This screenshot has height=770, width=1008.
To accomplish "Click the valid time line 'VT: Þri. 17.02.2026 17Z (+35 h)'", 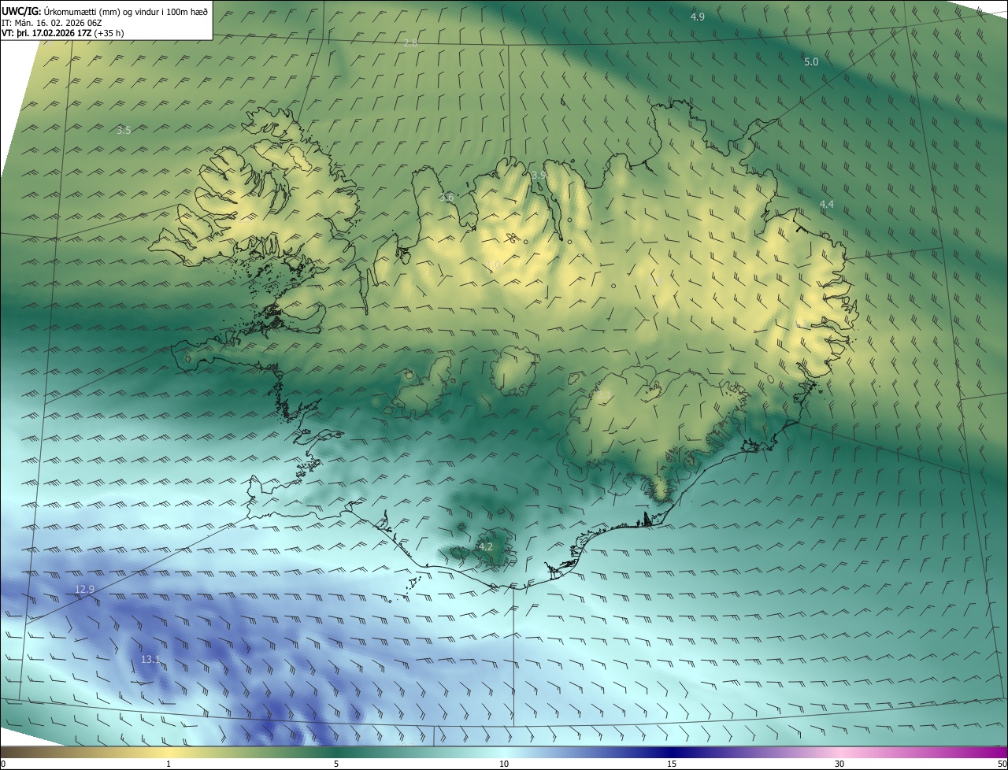I will (63, 33).
